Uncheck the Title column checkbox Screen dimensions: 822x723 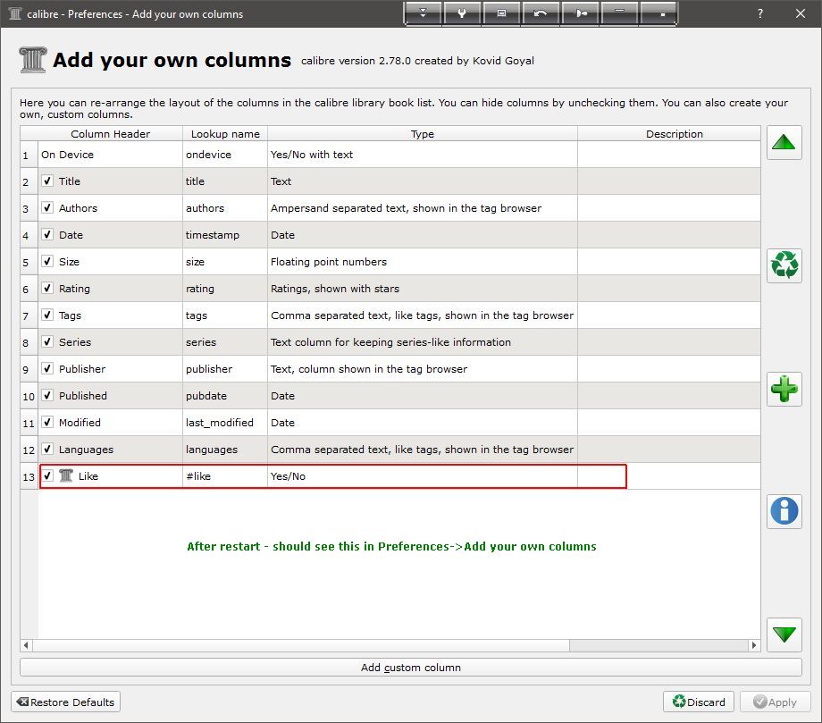[47, 181]
